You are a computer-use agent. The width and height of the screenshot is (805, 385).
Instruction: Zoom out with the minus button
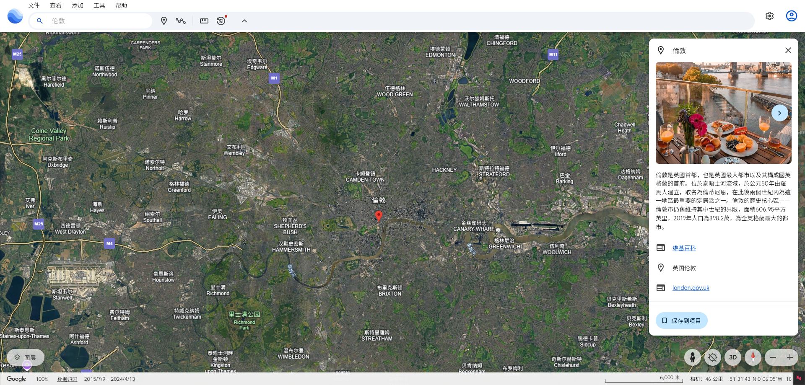pyautogui.click(x=773, y=357)
